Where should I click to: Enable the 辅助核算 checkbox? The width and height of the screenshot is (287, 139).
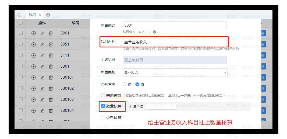[x=103, y=95]
